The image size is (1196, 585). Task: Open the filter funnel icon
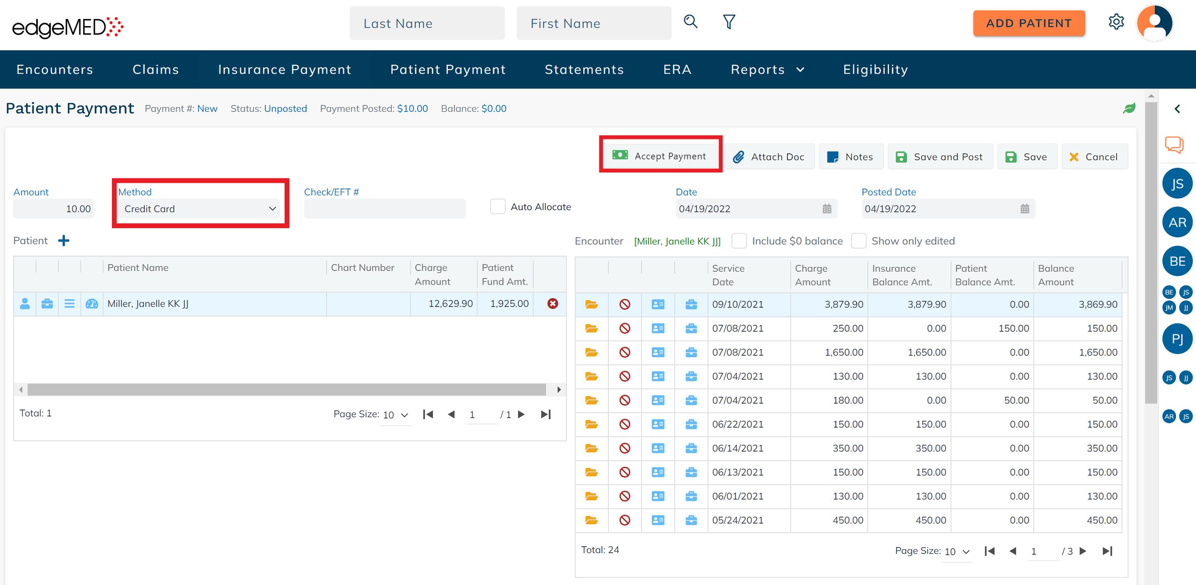click(729, 22)
